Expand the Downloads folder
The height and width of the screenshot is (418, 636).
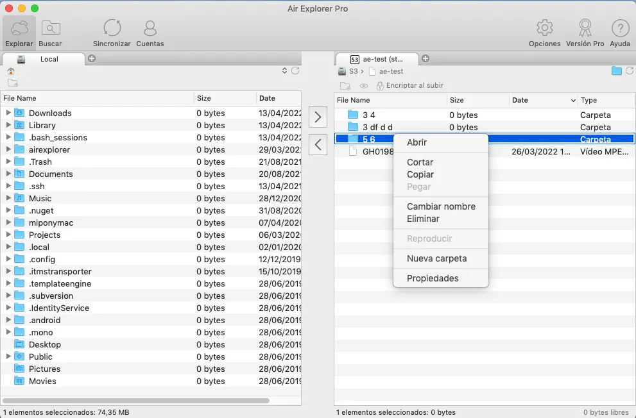pyautogui.click(x=8, y=113)
